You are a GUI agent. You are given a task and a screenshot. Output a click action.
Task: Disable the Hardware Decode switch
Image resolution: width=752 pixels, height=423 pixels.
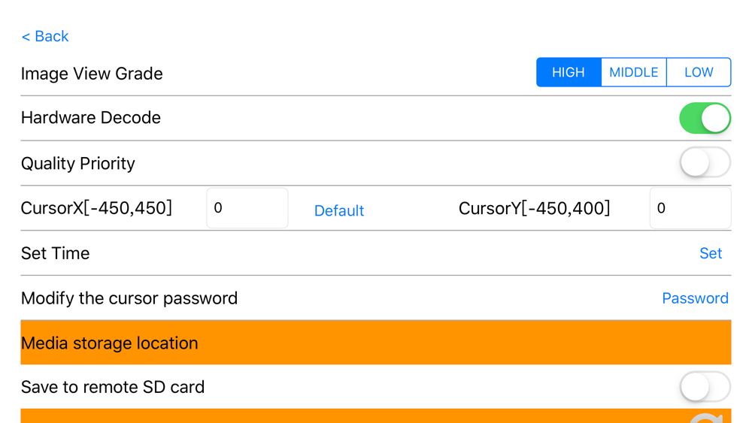705,118
